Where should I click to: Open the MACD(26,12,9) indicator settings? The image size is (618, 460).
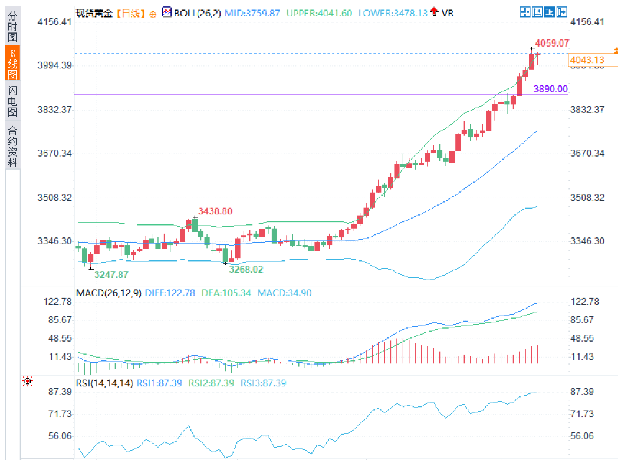pos(109,293)
